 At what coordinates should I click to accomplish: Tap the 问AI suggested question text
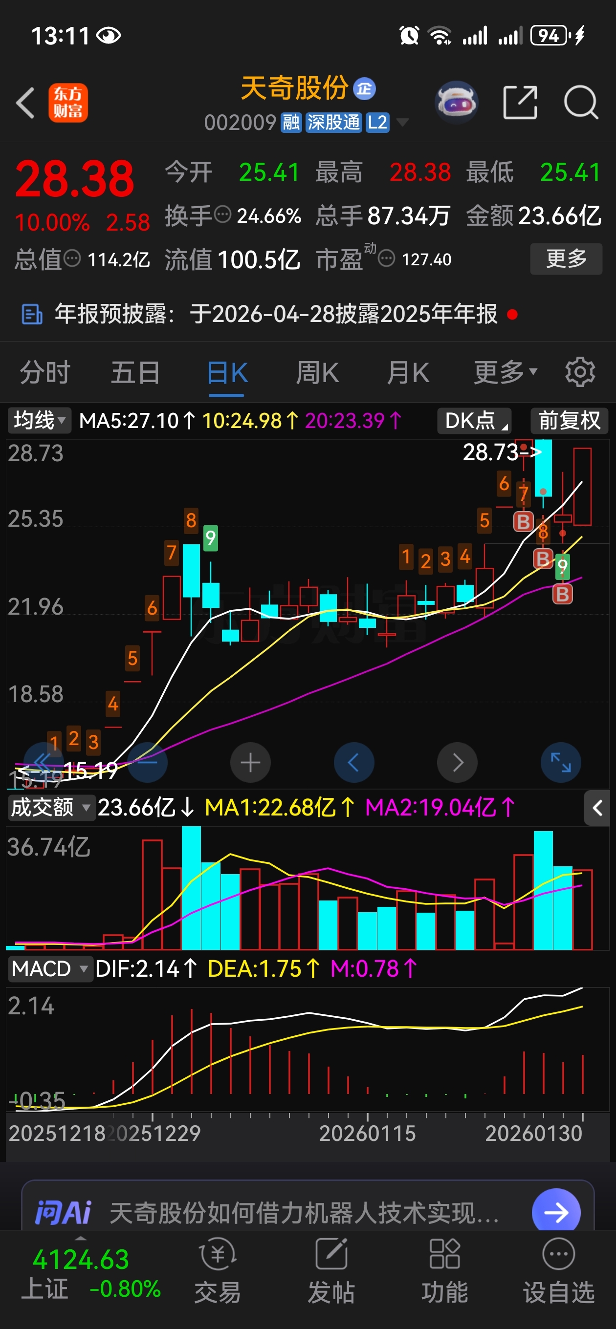tap(305, 1212)
